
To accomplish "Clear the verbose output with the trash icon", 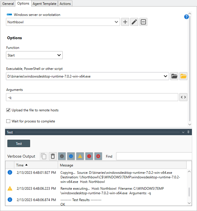I will (x=53, y=156).
